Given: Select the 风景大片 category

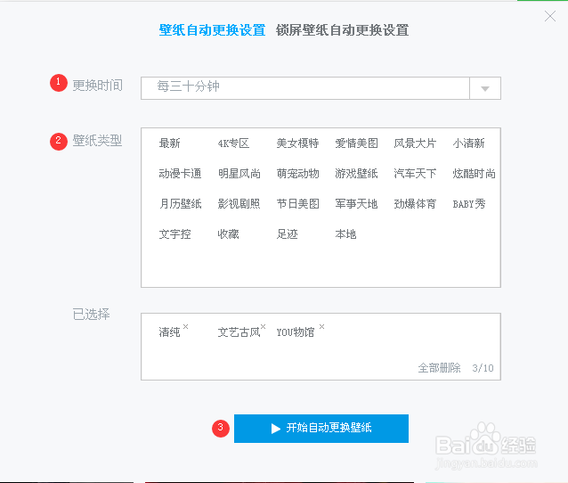Looking at the screenshot, I should click(x=415, y=143).
